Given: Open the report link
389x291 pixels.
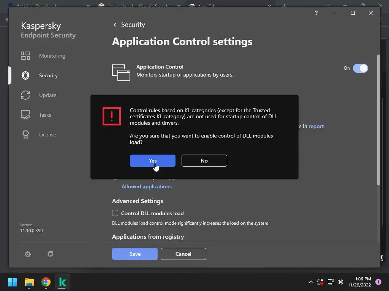Looking at the screenshot, I should pyautogui.click(x=316, y=126).
